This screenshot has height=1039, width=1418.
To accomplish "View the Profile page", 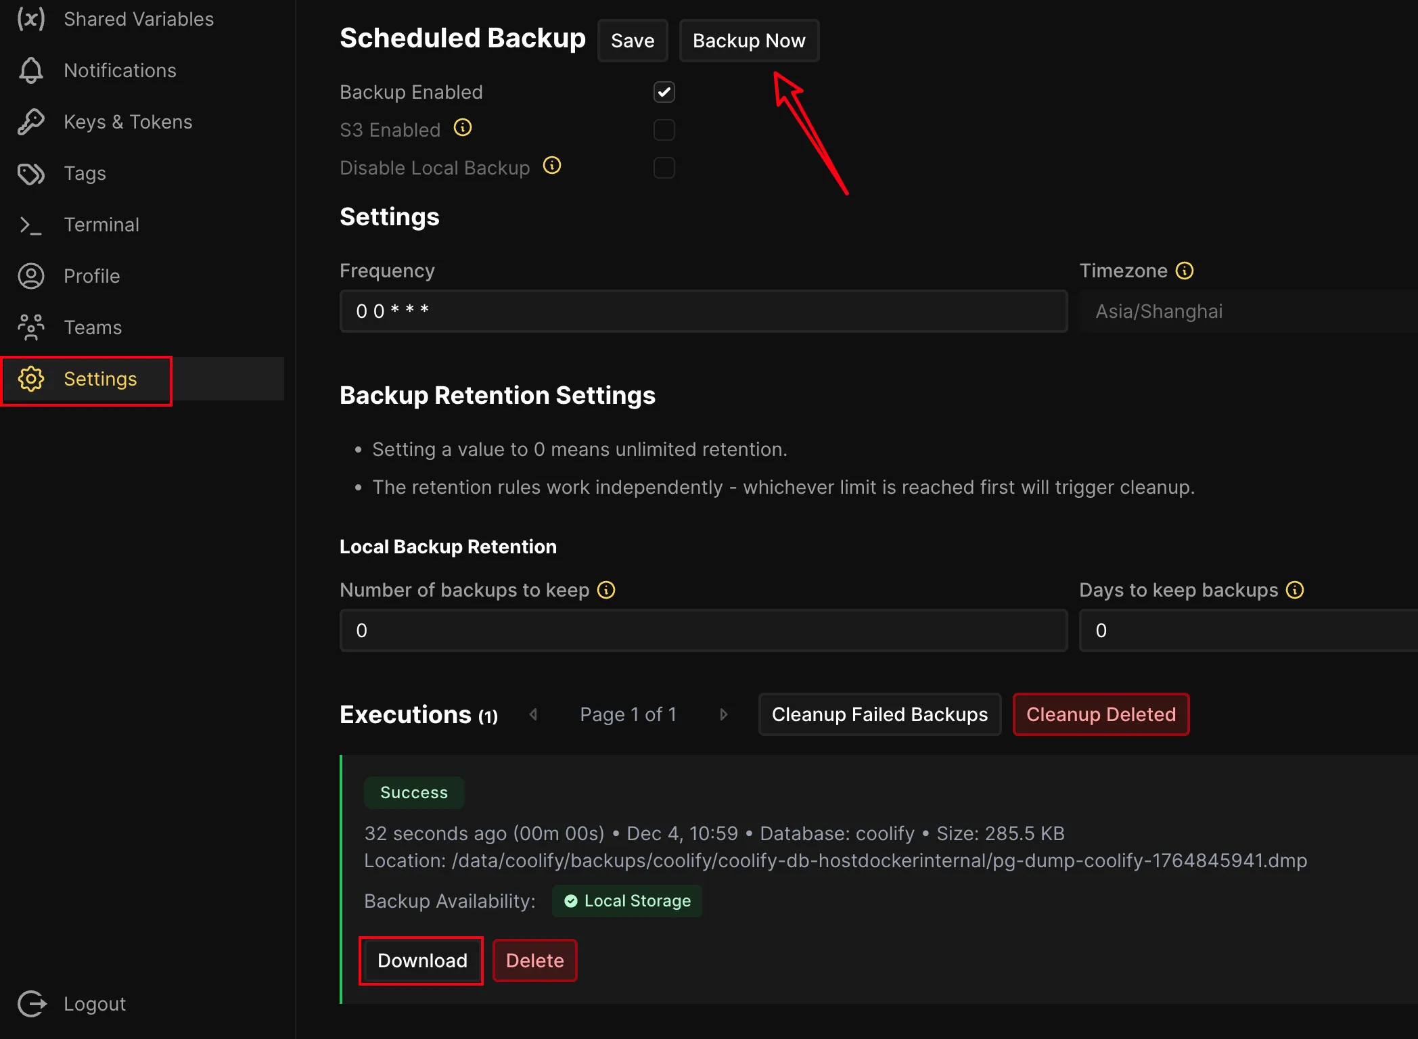I will point(91,276).
